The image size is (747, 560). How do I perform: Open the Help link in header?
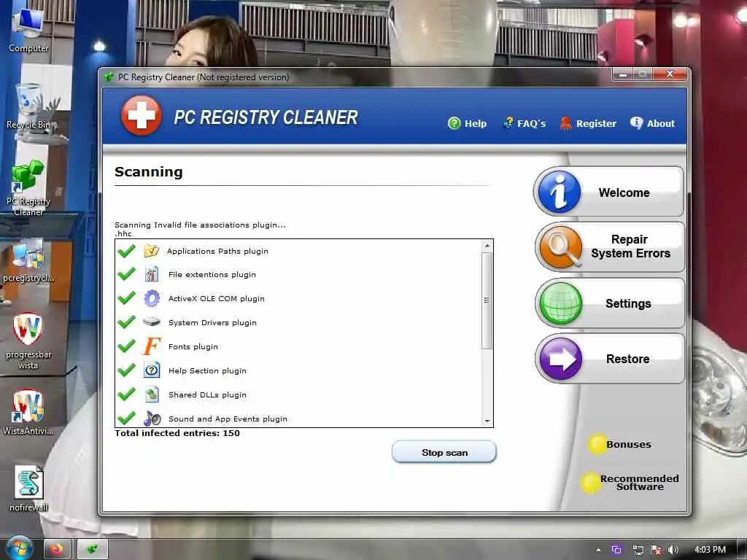click(x=468, y=123)
